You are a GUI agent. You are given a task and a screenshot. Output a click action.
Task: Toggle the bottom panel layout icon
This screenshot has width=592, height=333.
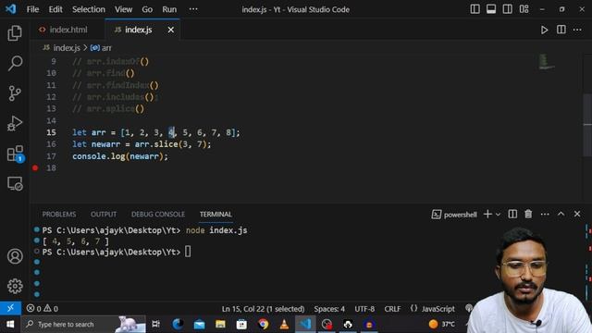pyautogui.click(x=491, y=9)
